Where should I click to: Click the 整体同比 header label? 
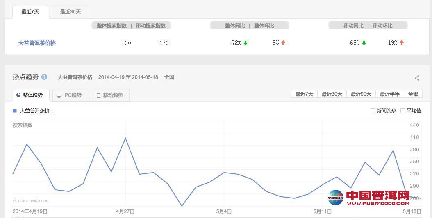[x=235, y=26]
